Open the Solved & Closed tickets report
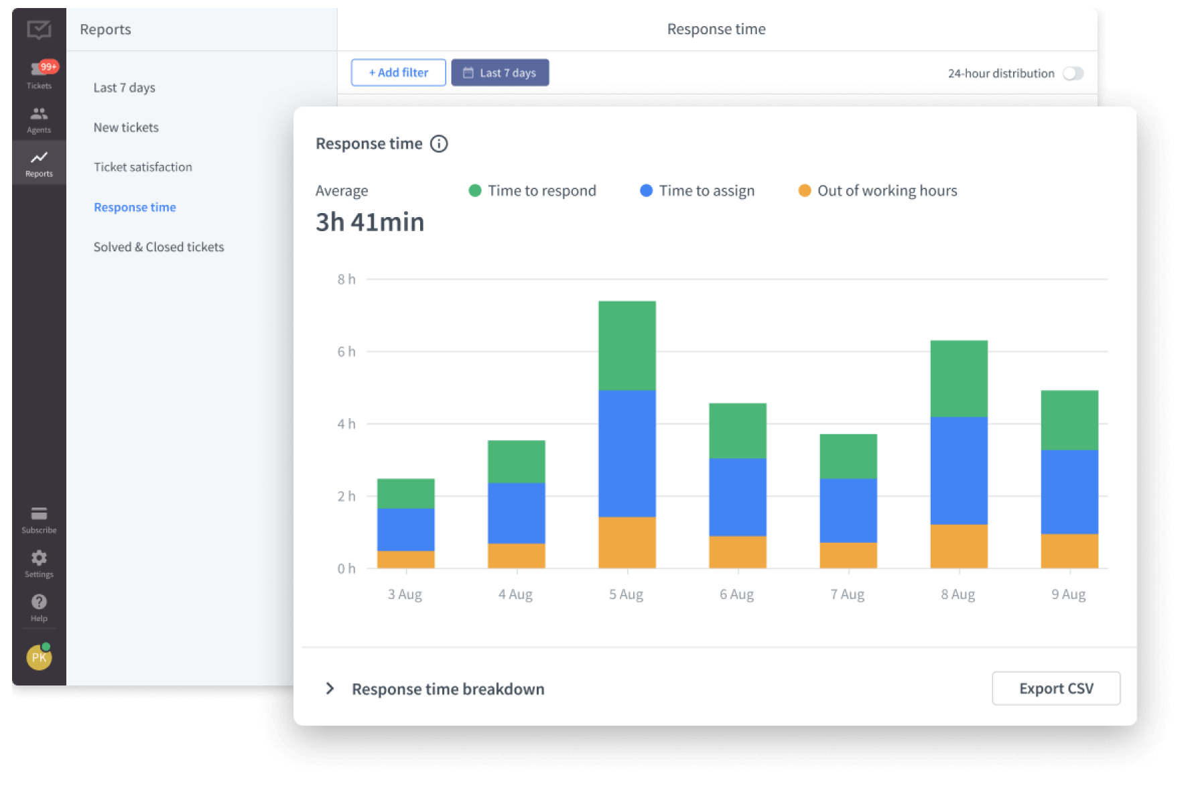This screenshot has height=786, width=1190. click(159, 247)
